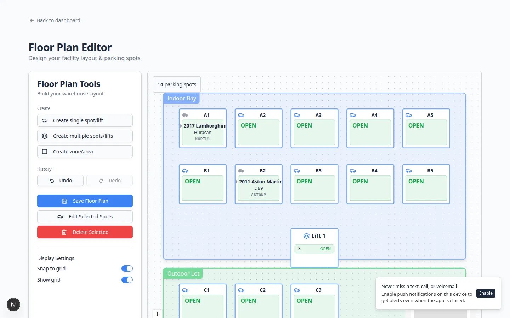Select OPEN area of spot A2
The width and height of the screenshot is (510, 318).
coord(259,132)
